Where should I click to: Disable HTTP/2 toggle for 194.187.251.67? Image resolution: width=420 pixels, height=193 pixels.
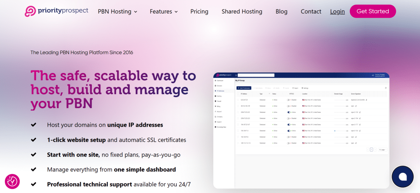click(289, 125)
